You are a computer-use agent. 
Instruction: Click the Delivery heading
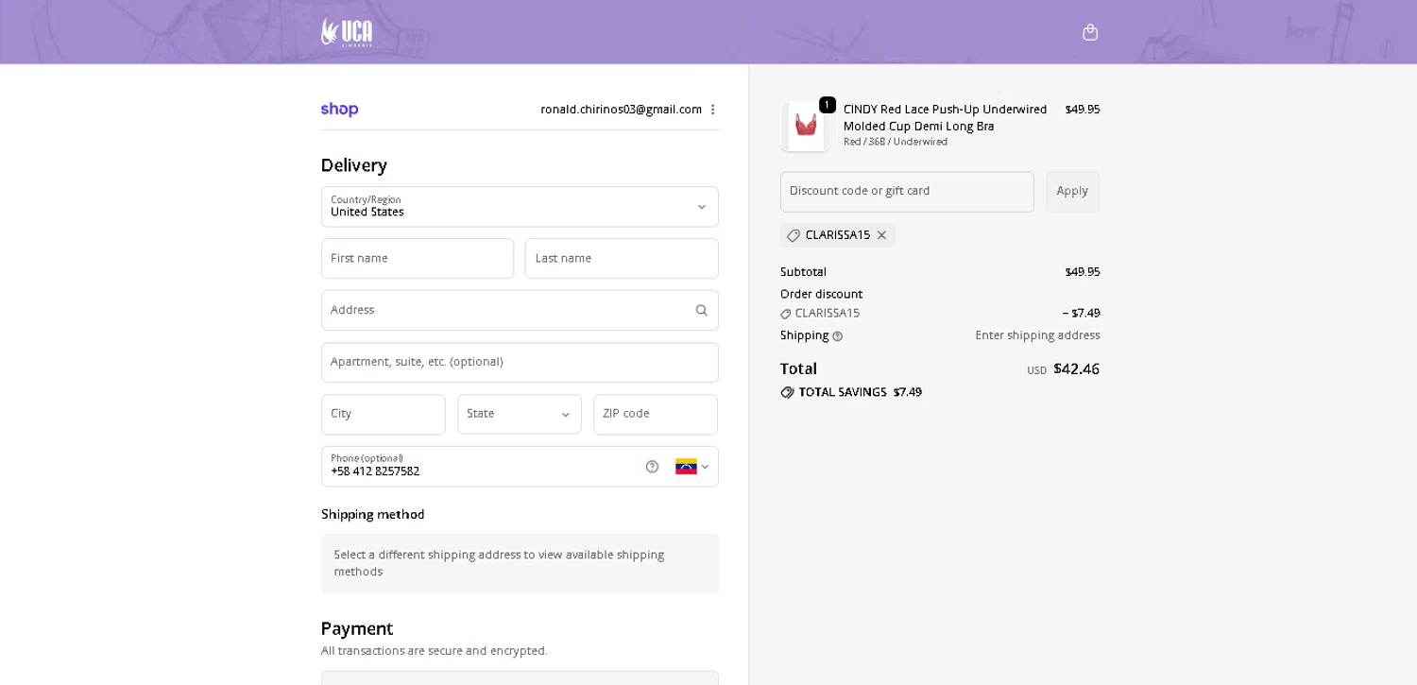[x=354, y=165]
